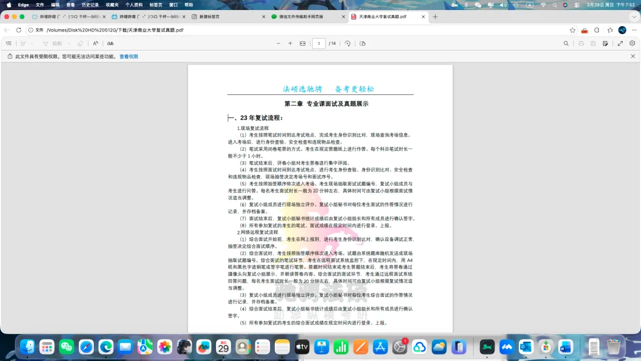Click the page number input field
This screenshot has height=361, width=641.
(319, 43)
